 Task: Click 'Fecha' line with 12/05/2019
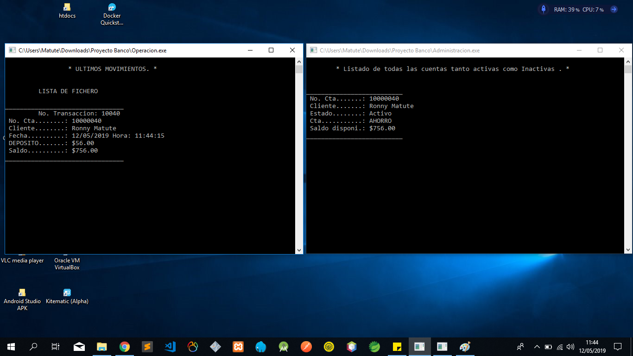tap(87, 136)
